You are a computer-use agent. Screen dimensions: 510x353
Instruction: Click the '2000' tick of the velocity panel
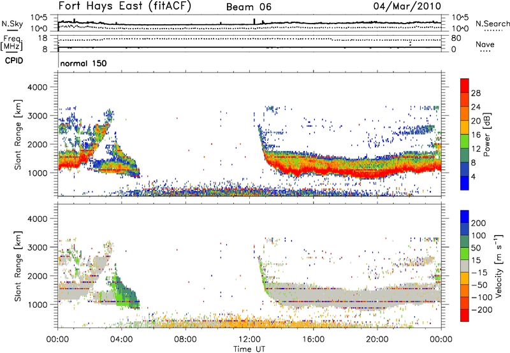pos(37,276)
